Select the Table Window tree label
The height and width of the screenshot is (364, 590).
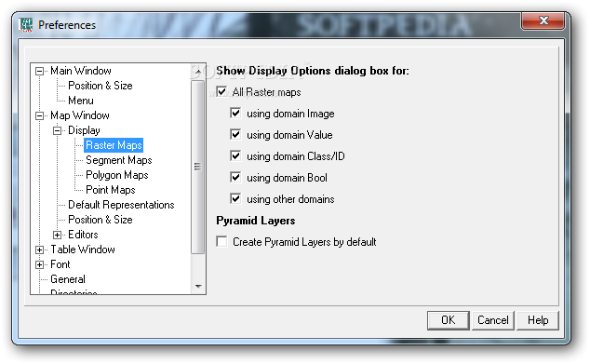coord(83,249)
